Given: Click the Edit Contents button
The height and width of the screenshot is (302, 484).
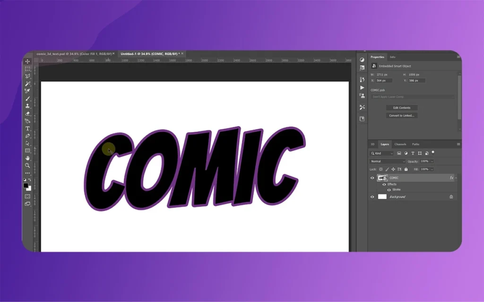Looking at the screenshot, I should [x=402, y=108].
